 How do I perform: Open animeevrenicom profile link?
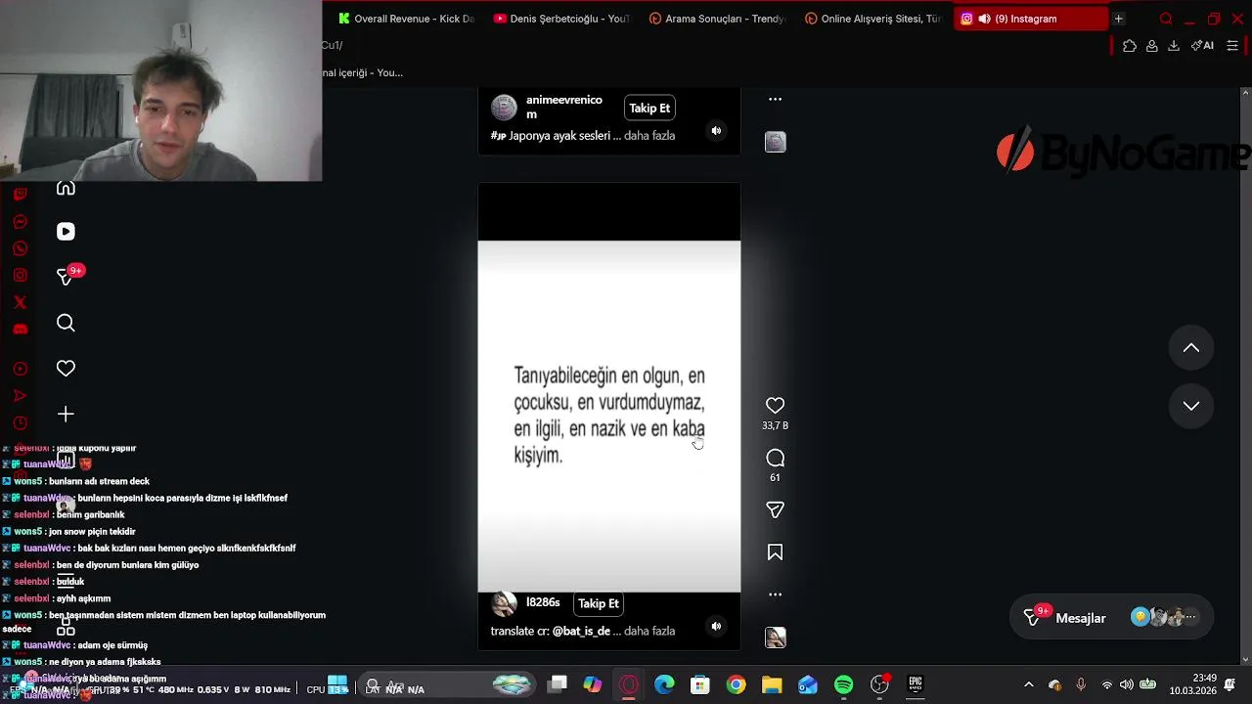point(564,107)
